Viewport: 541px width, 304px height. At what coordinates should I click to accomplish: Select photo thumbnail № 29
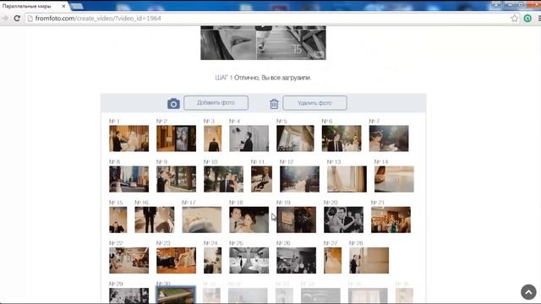[x=129, y=296]
